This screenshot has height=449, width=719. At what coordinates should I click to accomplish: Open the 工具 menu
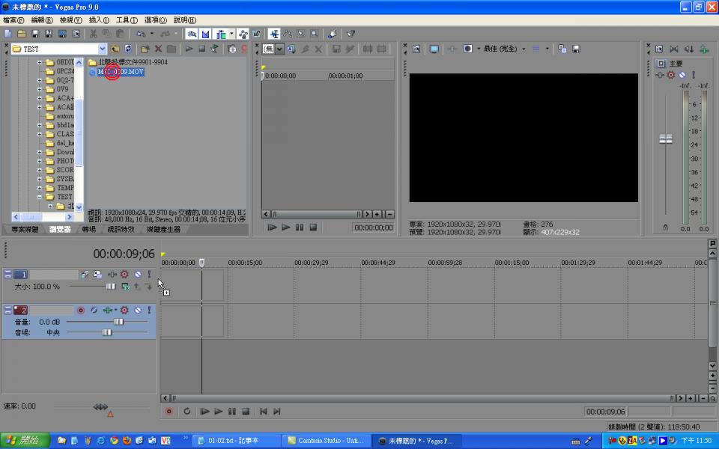127,20
